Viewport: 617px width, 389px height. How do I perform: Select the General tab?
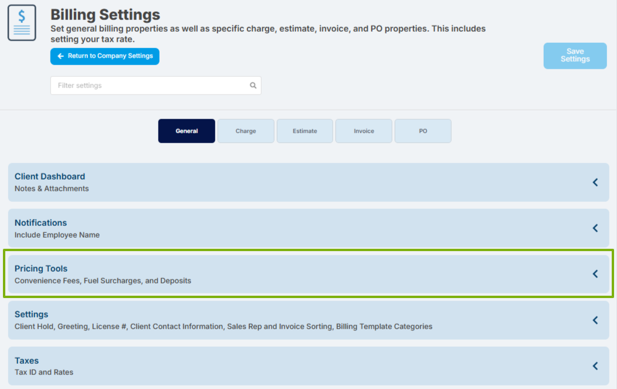point(187,131)
